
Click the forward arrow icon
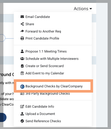click(x=22, y=31)
